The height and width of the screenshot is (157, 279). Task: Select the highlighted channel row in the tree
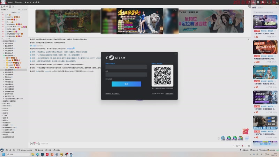14,70
